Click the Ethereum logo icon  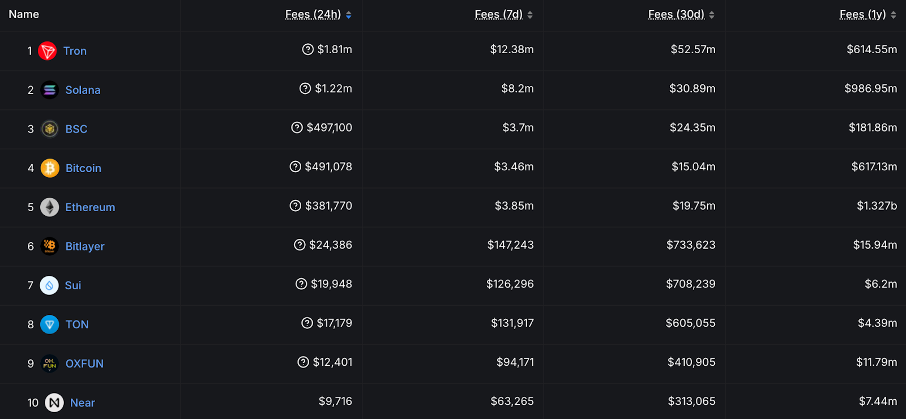(x=50, y=207)
